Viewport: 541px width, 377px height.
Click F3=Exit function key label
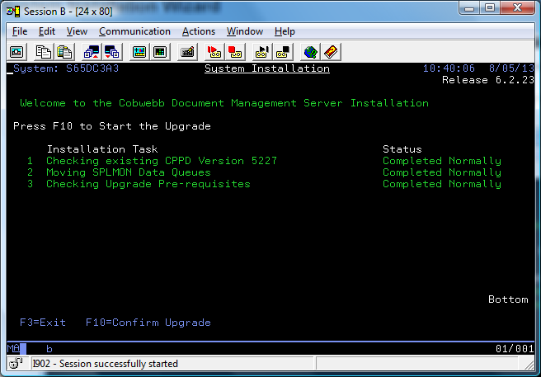pos(43,323)
